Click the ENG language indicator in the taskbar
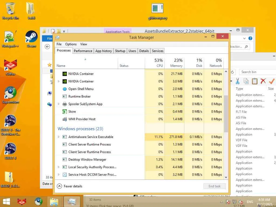This screenshot has width=276, height=207. click(250, 202)
